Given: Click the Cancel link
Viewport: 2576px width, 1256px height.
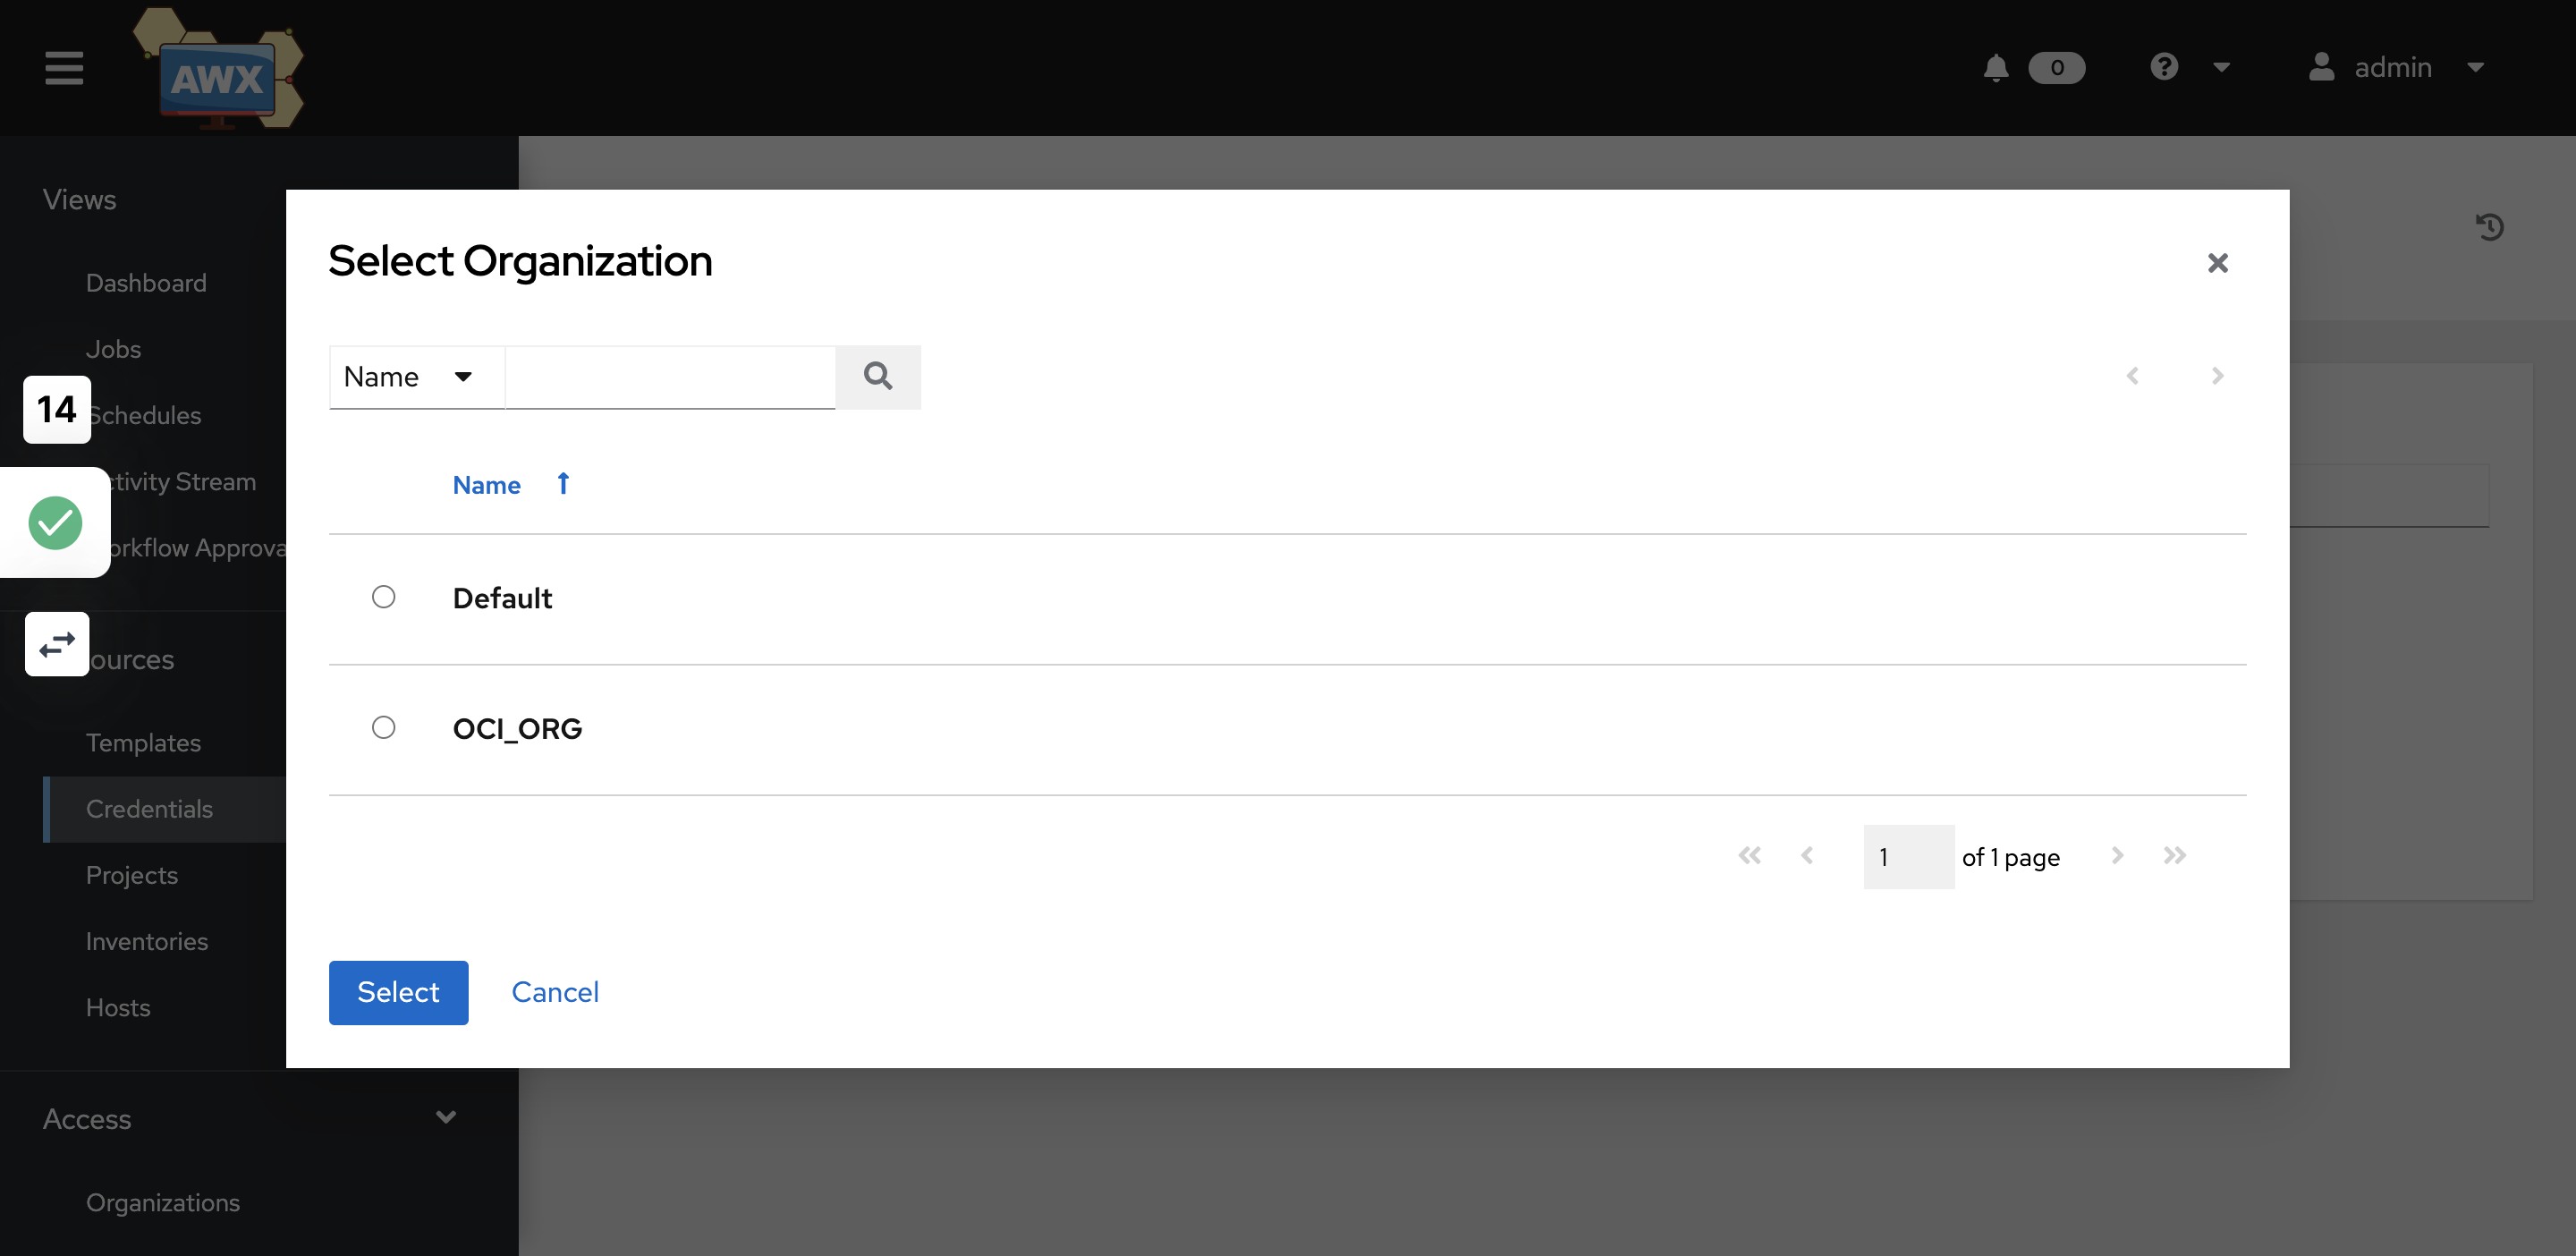Looking at the screenshot, I should pyautogui.click(x=555, y=992).
